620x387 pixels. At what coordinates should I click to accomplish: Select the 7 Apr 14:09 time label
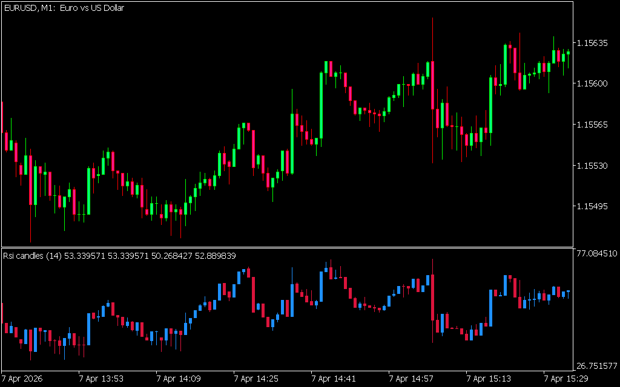[x=178, y=379]
